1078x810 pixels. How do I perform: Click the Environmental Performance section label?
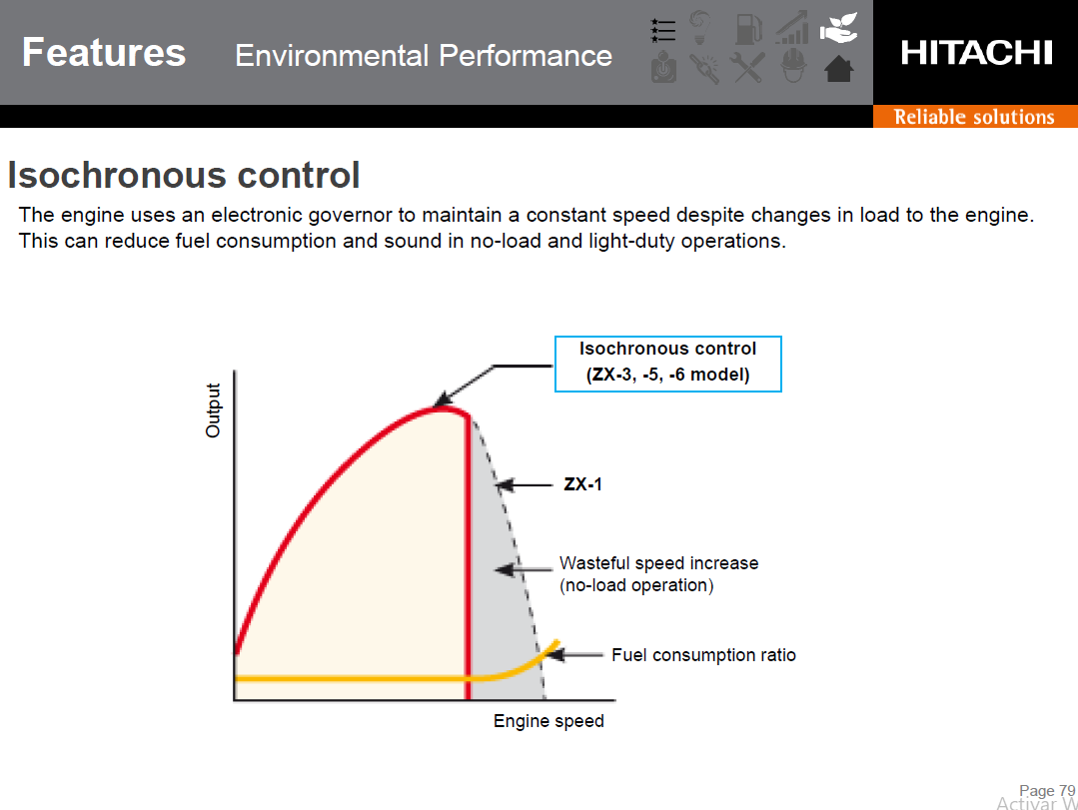point(424,56)
